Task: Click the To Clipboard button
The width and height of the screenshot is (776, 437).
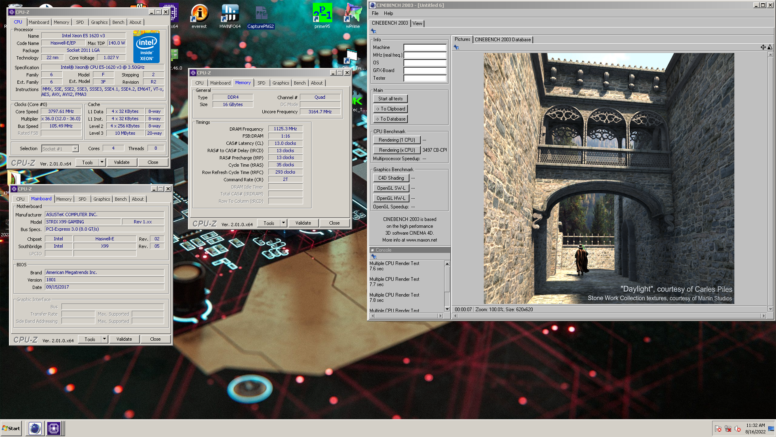Action: click(x=390, y=109)
